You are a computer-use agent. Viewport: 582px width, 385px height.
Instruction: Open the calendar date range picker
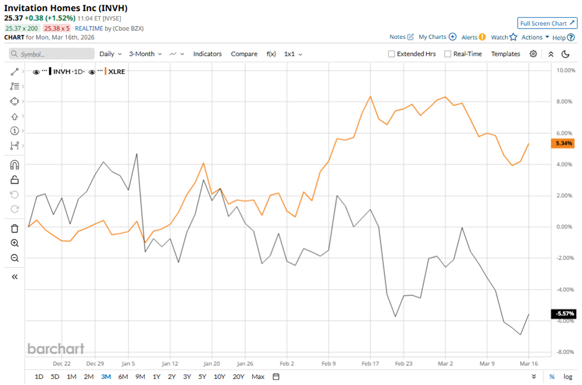[276, 376]
